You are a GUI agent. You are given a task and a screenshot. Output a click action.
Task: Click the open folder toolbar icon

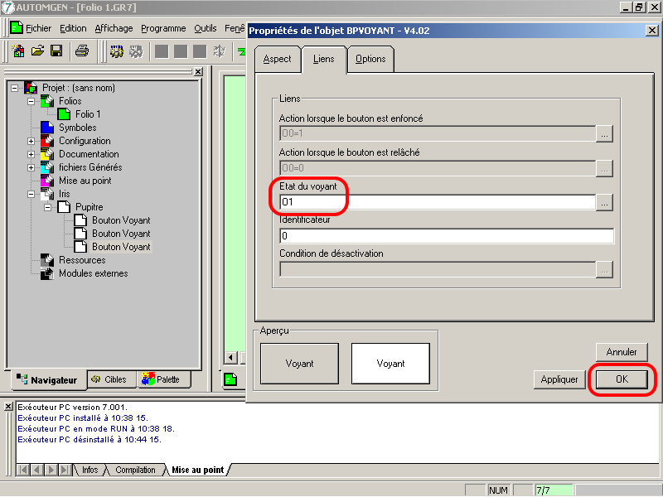click(x=37, y=51)
